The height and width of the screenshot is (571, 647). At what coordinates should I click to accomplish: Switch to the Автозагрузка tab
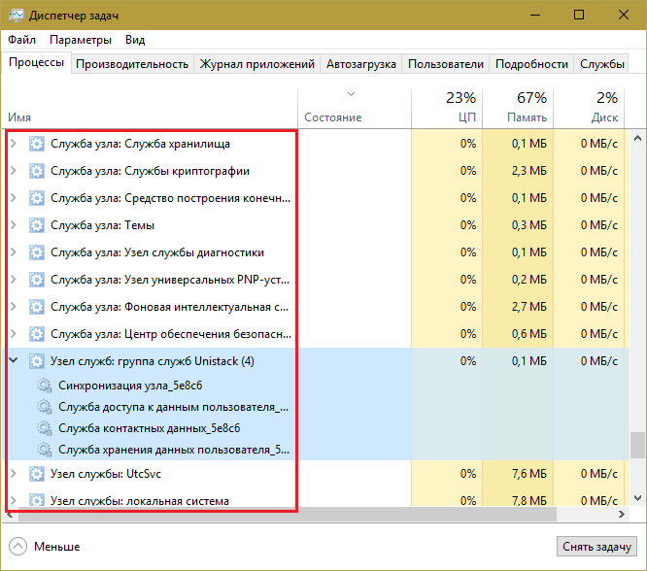(361, 64)
